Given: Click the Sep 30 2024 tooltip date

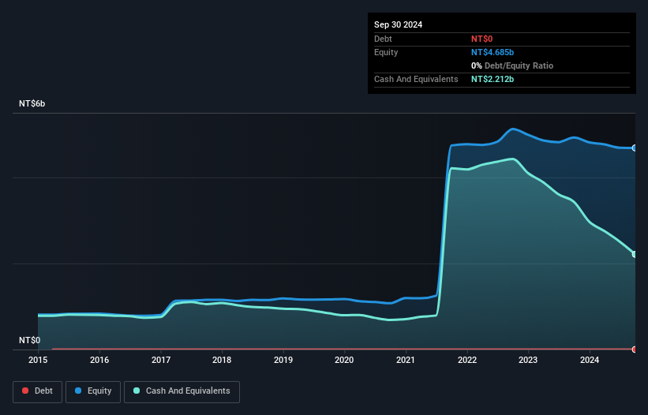Looking at the screenshot, I should [x=398, y=24].
